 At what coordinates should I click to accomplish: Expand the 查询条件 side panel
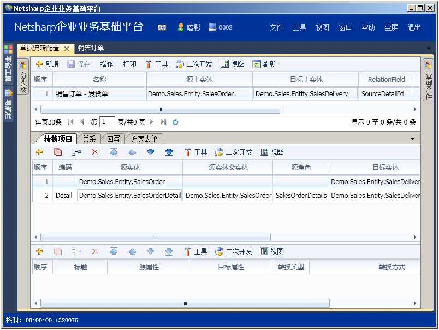point(428,80)
